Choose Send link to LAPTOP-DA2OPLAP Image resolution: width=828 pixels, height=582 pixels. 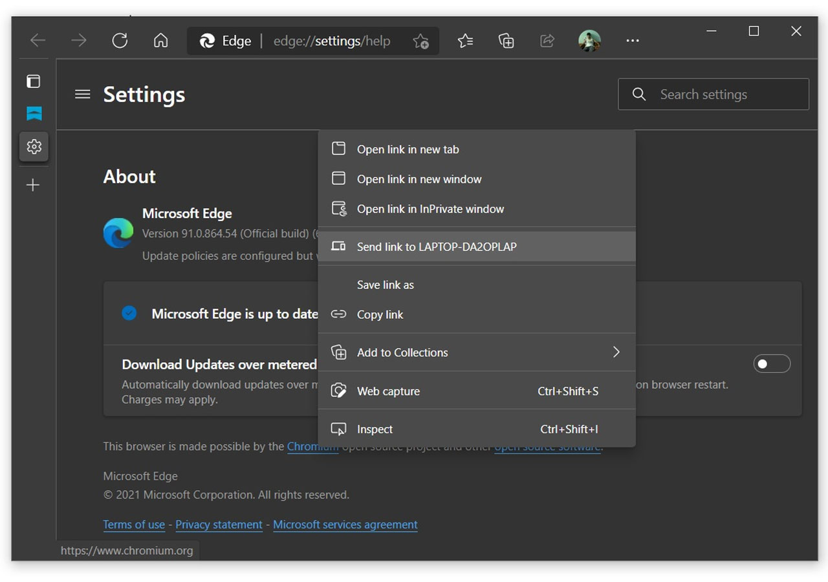coord(437,246)
